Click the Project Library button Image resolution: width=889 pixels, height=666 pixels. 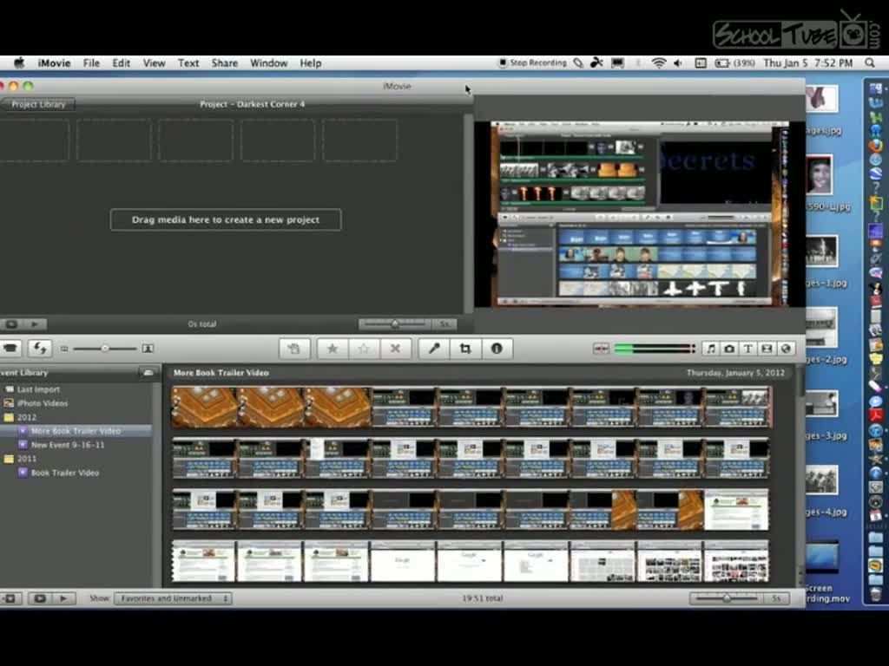(38, 104)
